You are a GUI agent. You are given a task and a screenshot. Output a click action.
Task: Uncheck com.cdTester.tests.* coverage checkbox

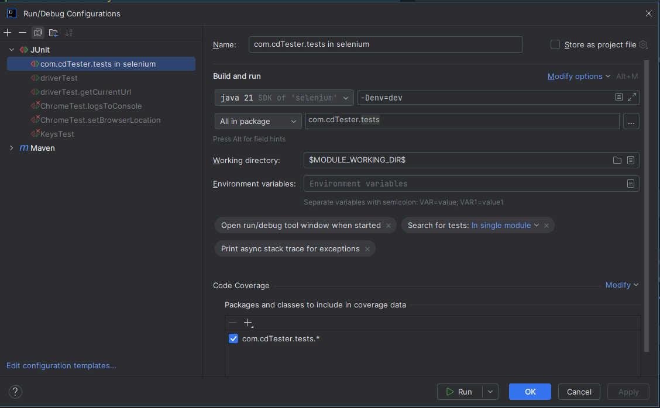tap(233, 338)
